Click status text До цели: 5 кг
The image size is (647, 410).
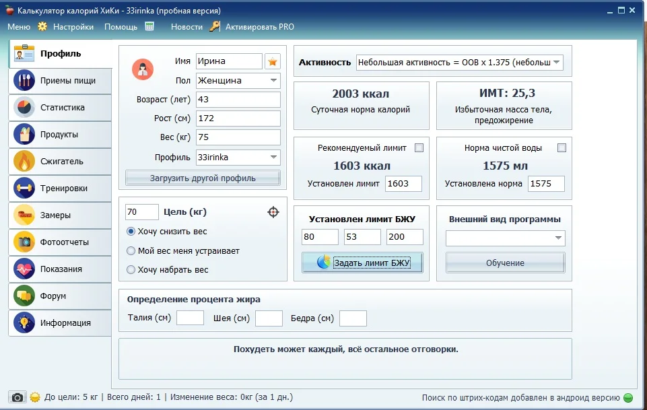coord(71,397)
